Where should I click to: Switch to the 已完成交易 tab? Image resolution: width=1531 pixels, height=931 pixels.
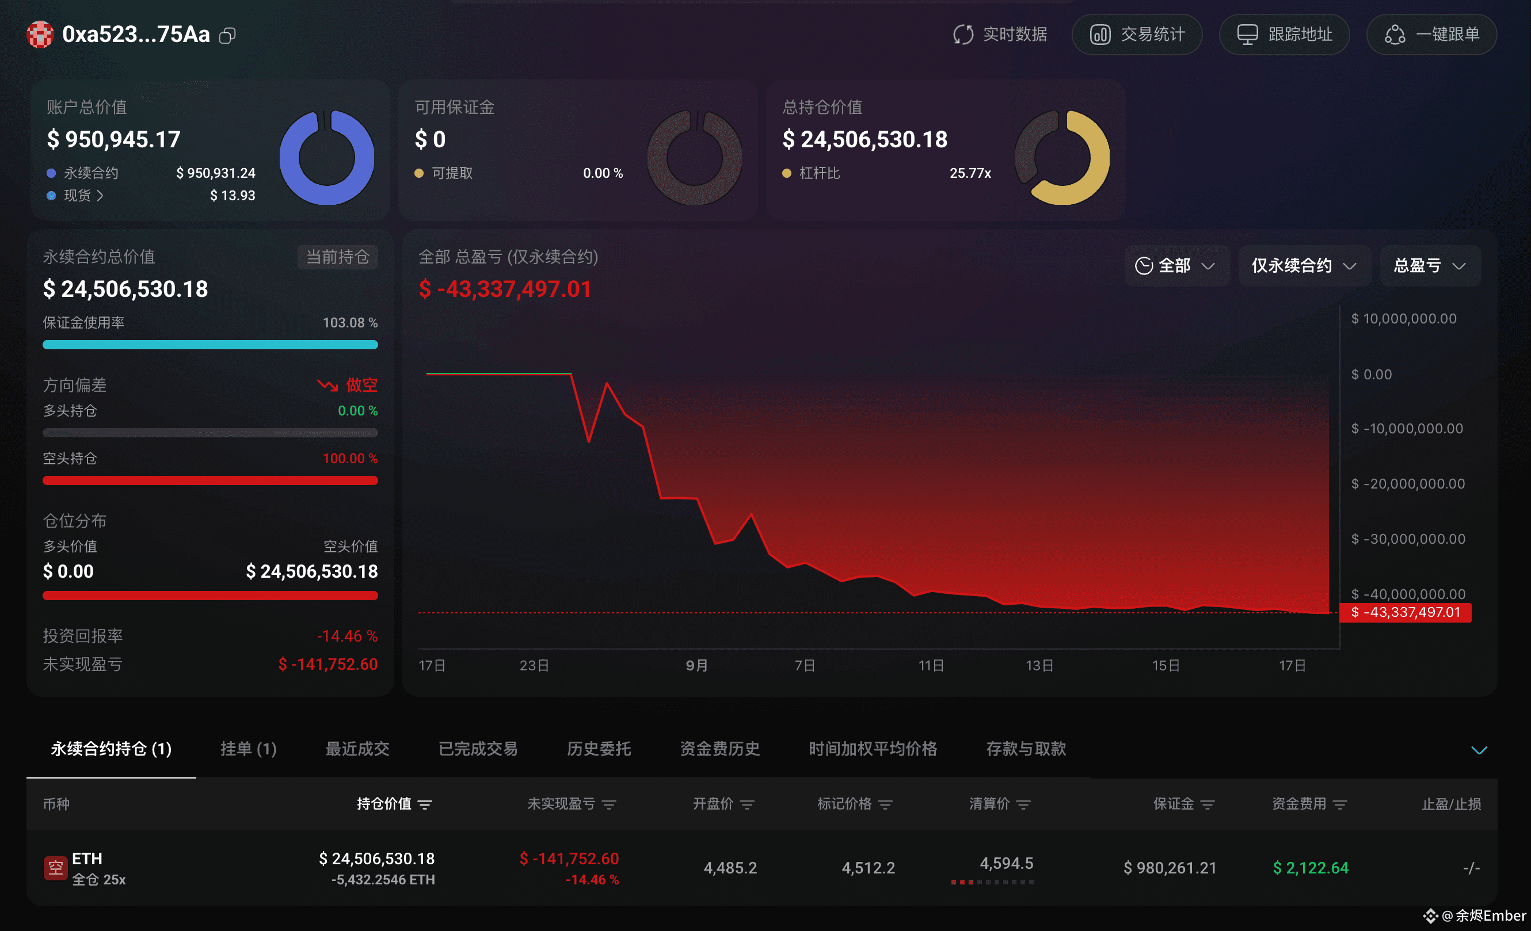click(x=478, y=749)
